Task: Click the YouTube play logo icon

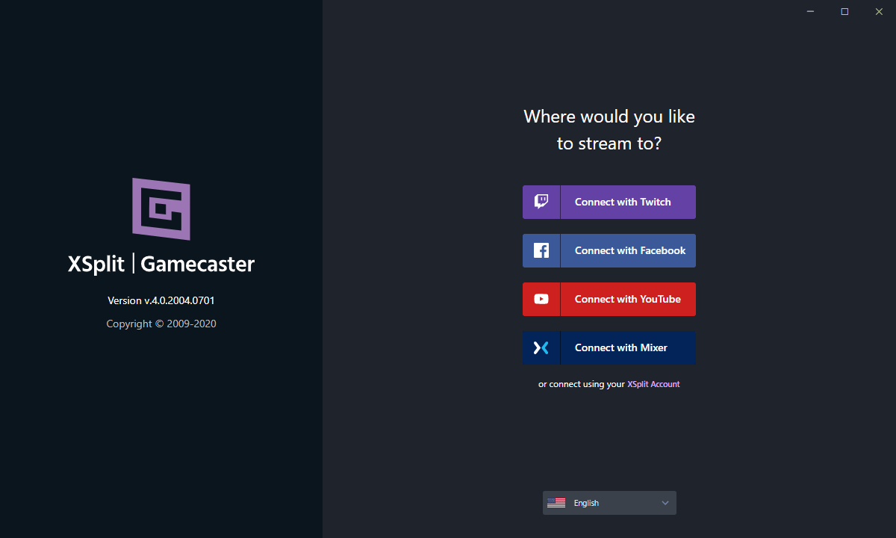Action: [541, 299]
